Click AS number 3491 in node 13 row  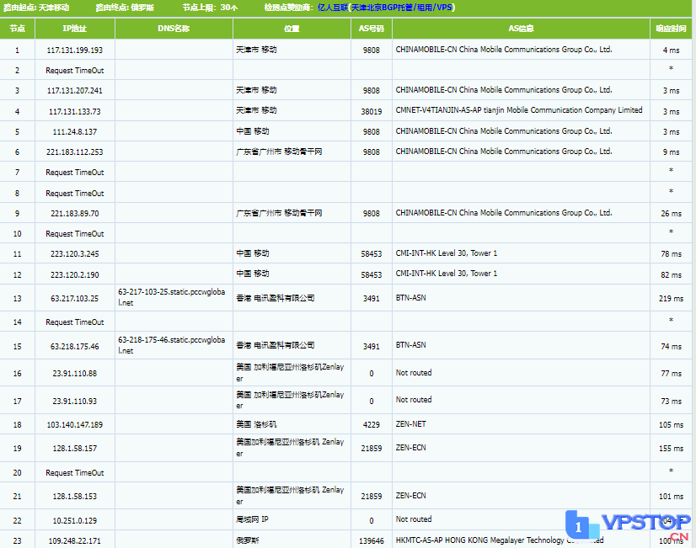click(371, 298)
